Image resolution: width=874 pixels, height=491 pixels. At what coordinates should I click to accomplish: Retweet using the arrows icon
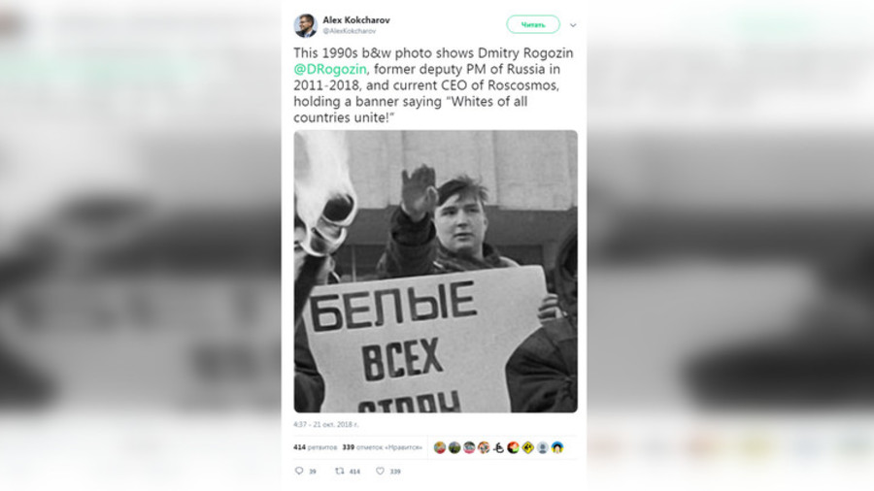point(339,471)
